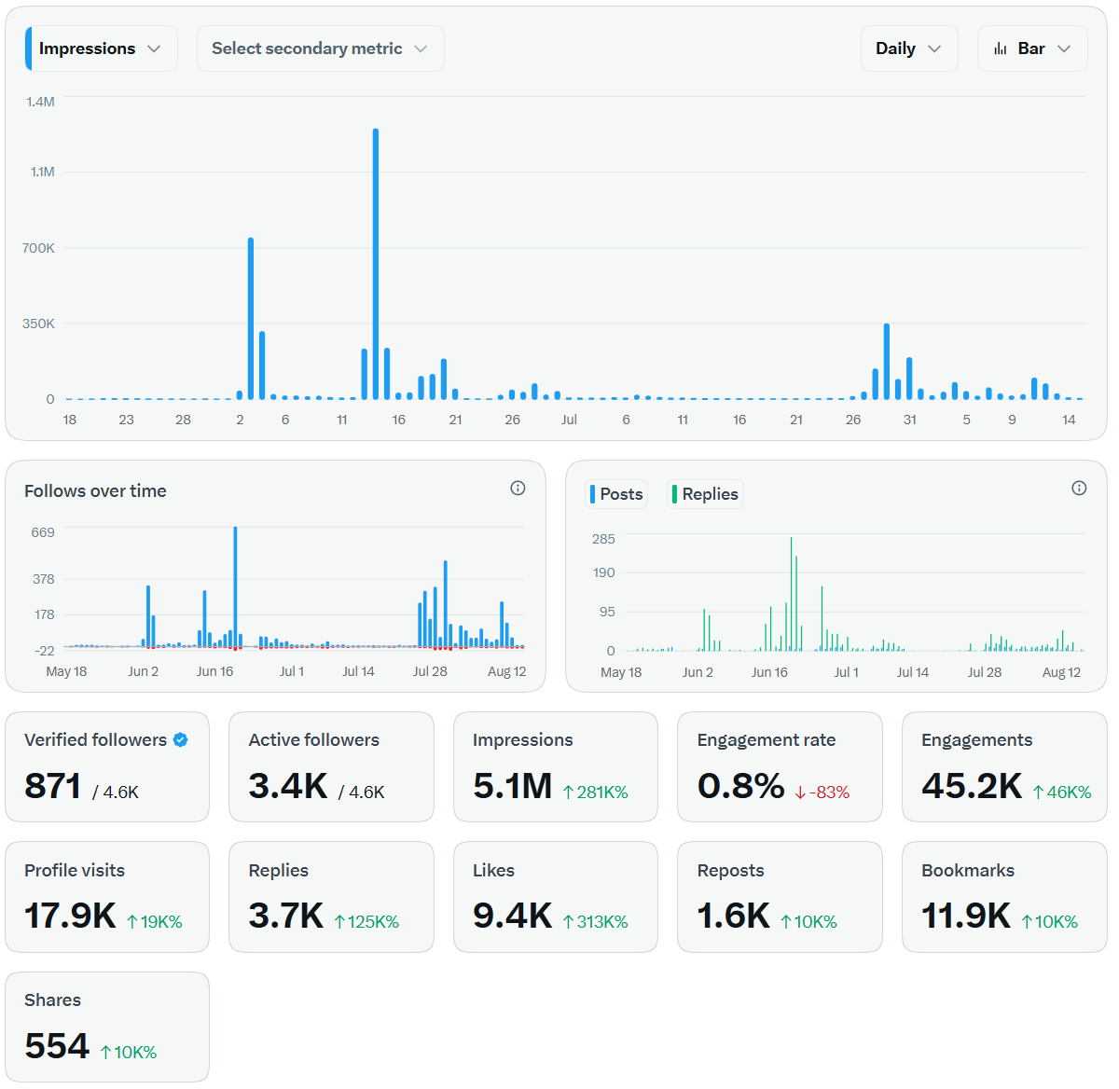
Task: Click the 46K% engagements change indicator
Action: point(1061,793)
